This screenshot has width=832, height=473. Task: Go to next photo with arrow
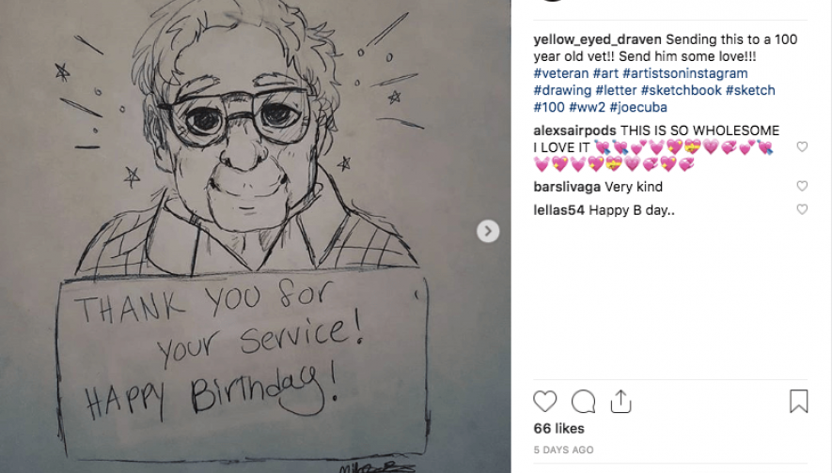pos(488,231)
